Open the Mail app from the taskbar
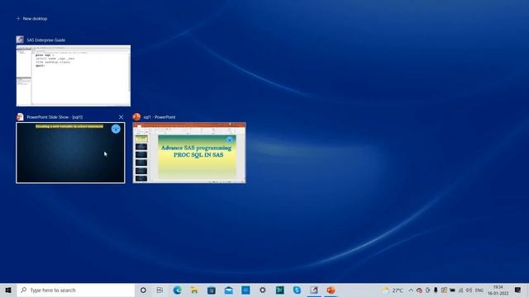This screenshot has height=297, width=529. point(228,290)
